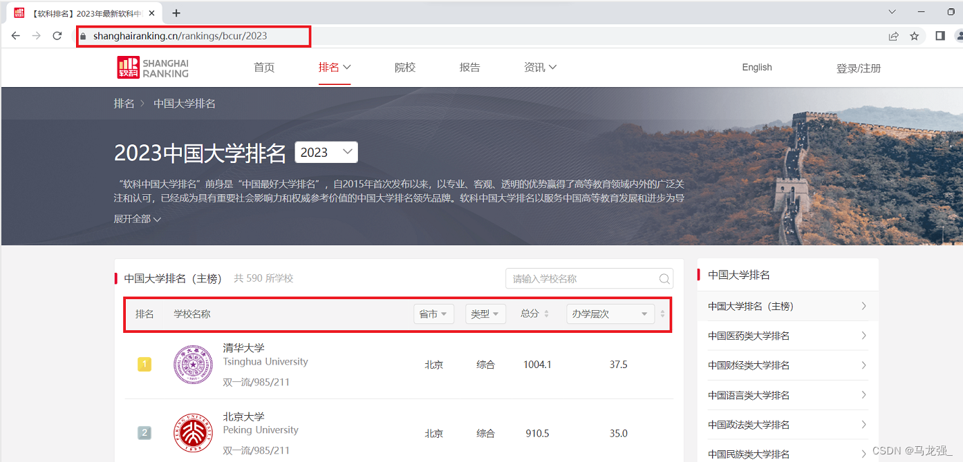This screenshot has width=963, height=462.
Task: Click the share page icon in address bar
Action: tap(894, 36)
